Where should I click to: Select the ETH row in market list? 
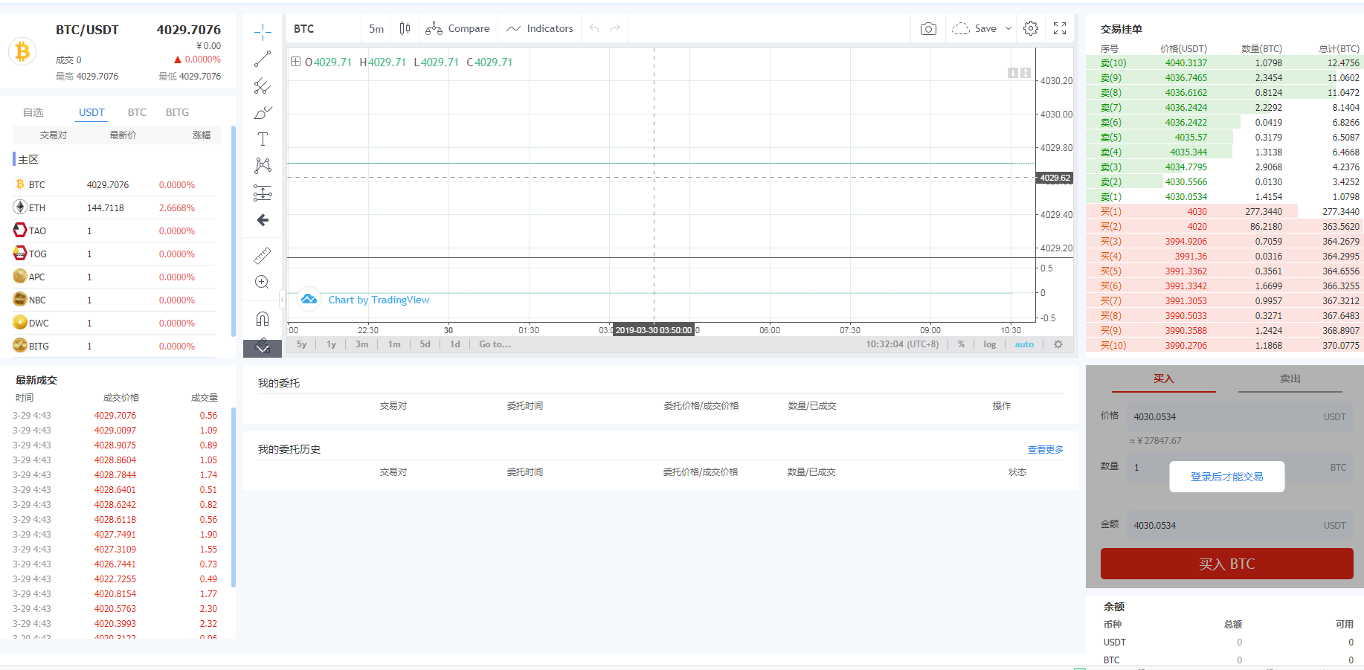(x=112, y=208)
